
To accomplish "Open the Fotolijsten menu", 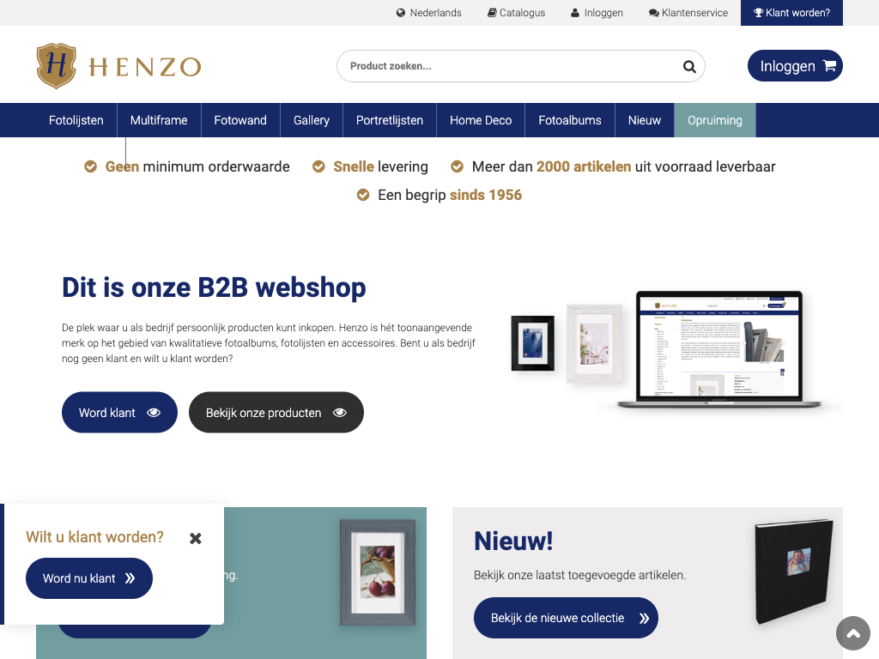I will click(x=76, y=120).
